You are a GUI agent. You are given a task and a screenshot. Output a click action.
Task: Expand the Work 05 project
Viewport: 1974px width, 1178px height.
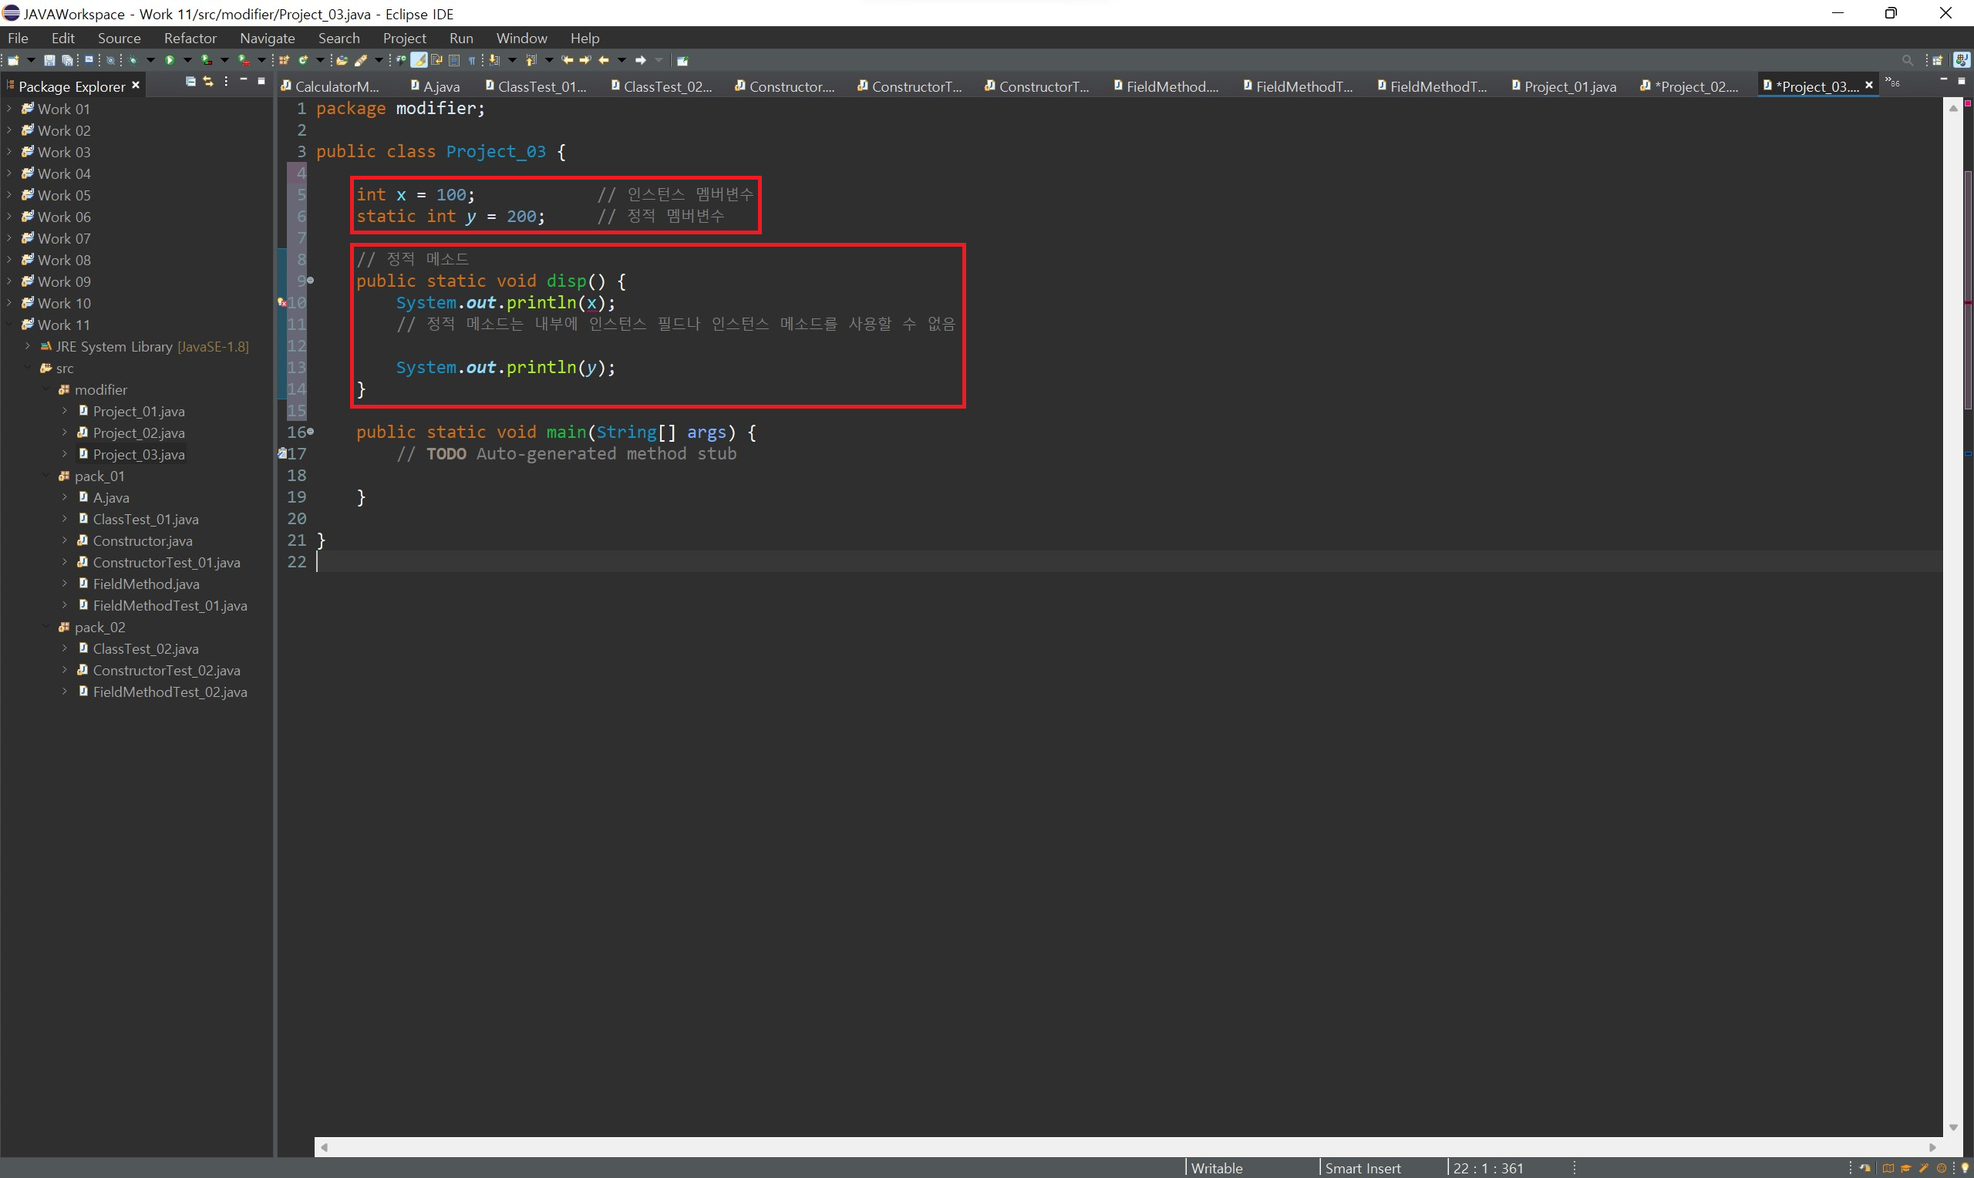tap(8, 195)
